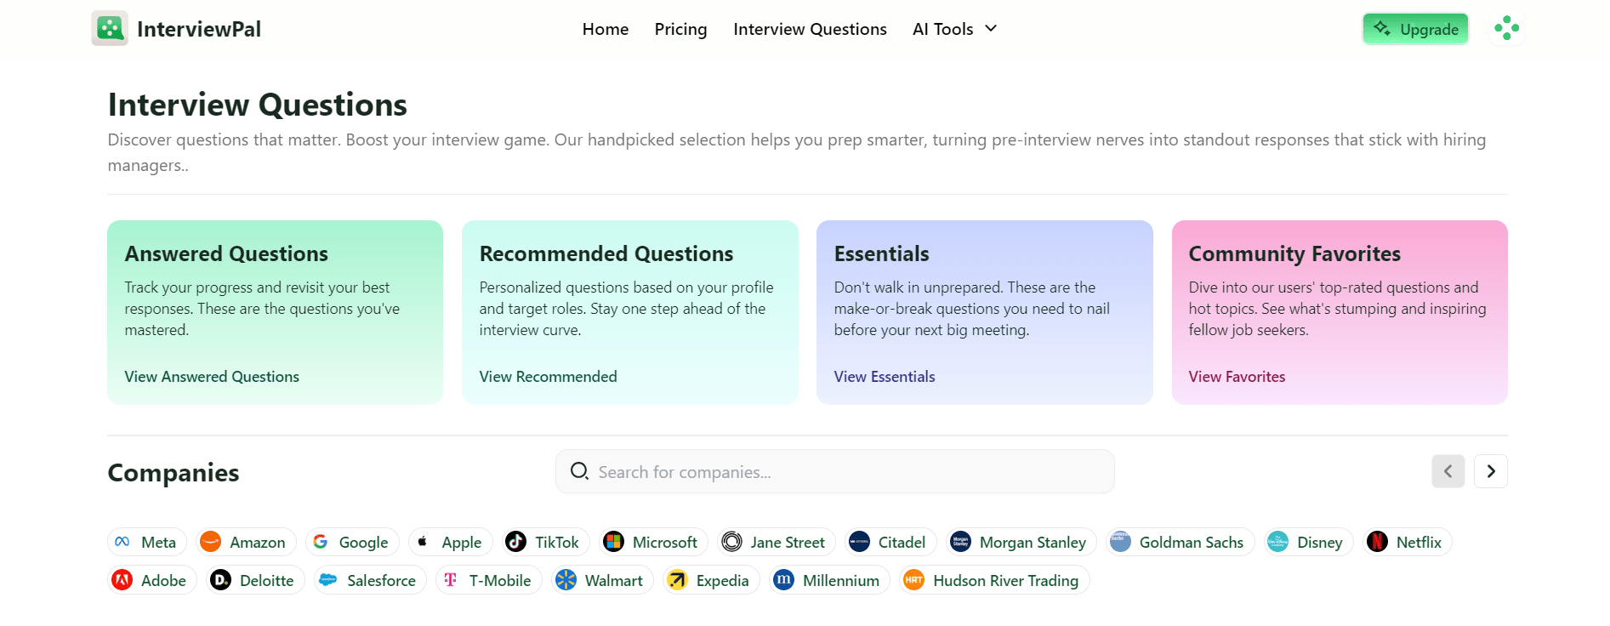Open the View Essentials link
Viewport: 1610px width, 626px height.
click(x=884, y=376)
